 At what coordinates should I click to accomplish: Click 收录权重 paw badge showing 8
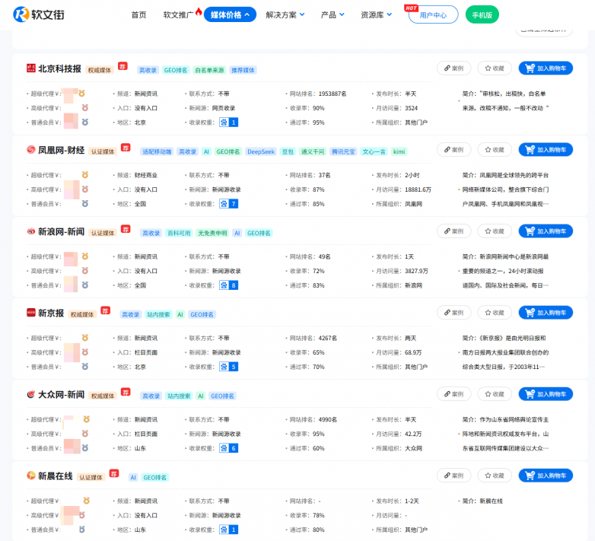pos(229,285)
